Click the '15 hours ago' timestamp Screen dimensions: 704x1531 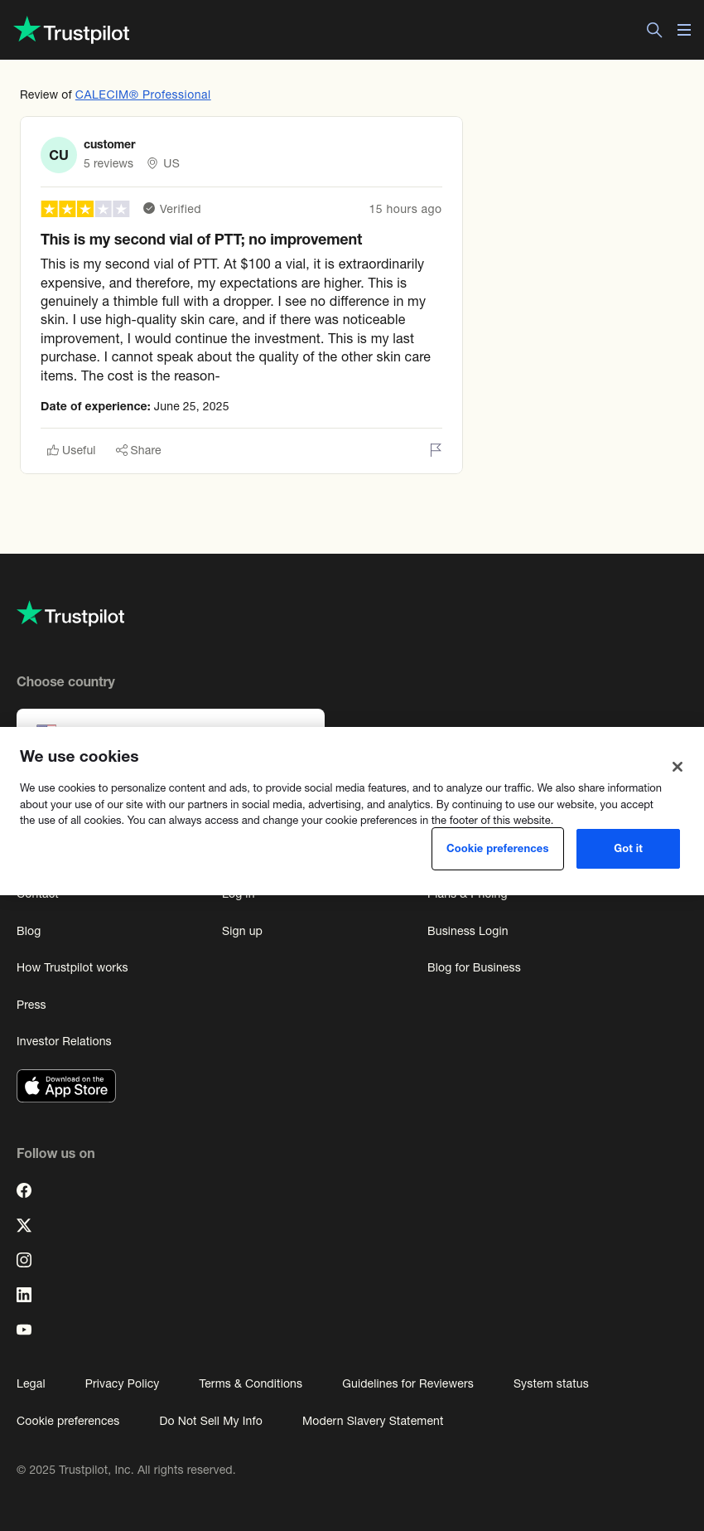[x=405, y=209]
